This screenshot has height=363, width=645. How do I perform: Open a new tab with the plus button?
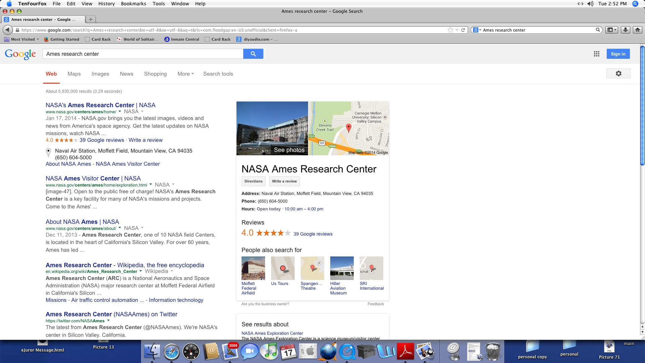pyautogui.click(x=90, y=19)
